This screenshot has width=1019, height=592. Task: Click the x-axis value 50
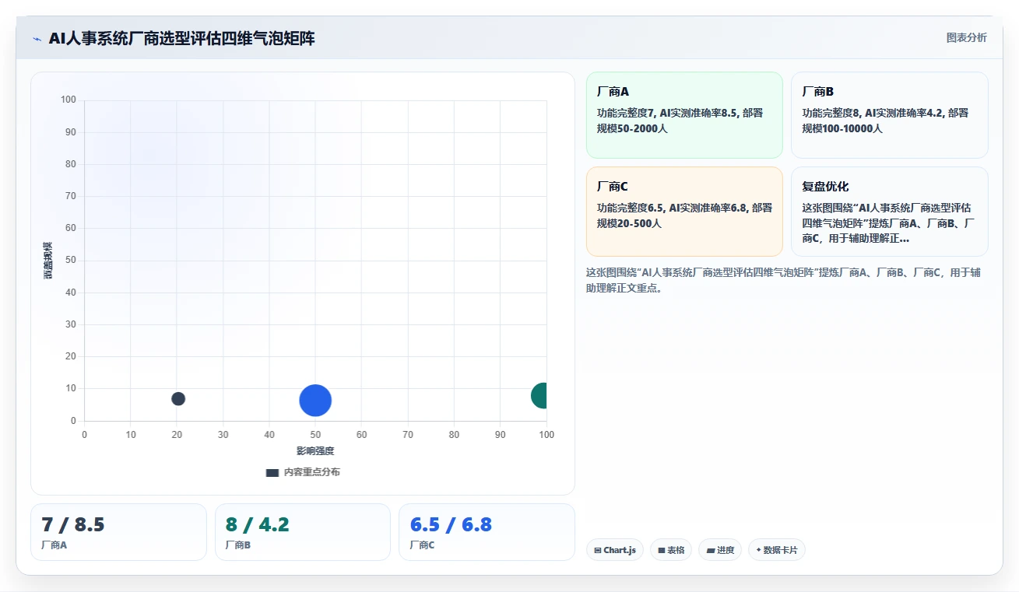pyautogui.click(x=315, y=435)
